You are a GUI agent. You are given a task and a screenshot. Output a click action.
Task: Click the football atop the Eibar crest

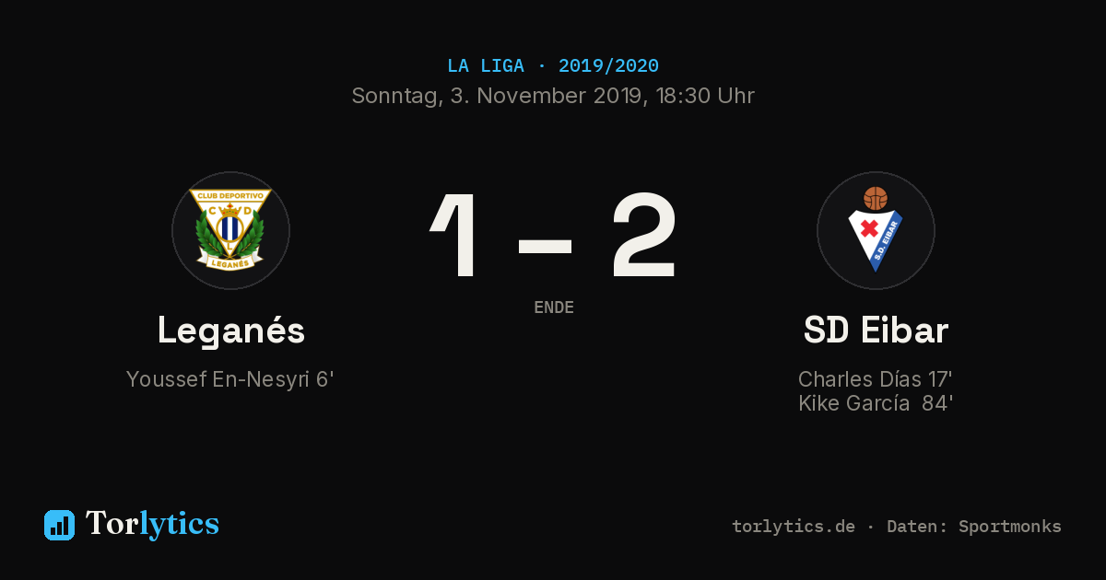click(876, 198)
